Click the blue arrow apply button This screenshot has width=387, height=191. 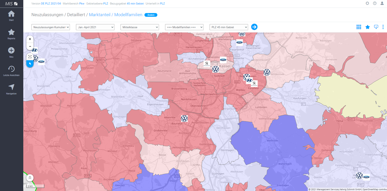(x=254, y=27)
